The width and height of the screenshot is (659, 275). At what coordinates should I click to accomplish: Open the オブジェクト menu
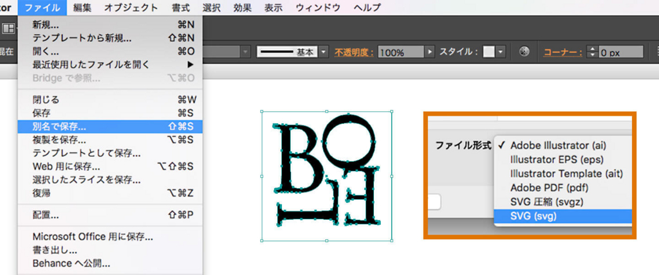click(x=131, y=8)
